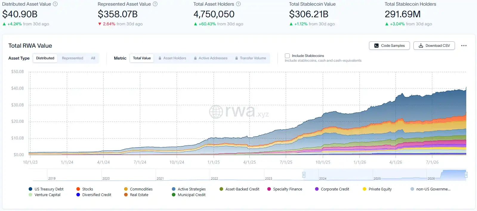The image size is (477, 211).
Task: Click the left range selector handle
Action: click(304, 175)
